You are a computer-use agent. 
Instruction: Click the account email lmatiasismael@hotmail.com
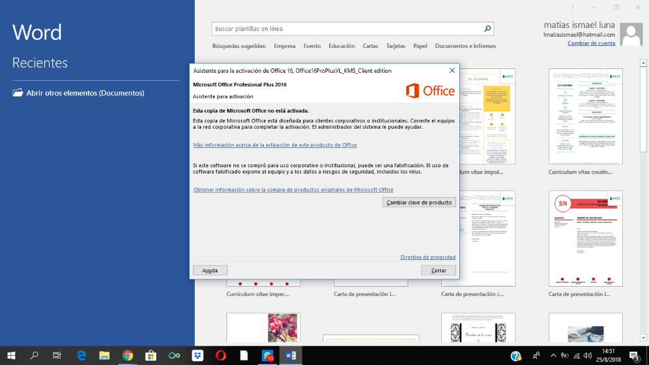[x=579, y=35]
